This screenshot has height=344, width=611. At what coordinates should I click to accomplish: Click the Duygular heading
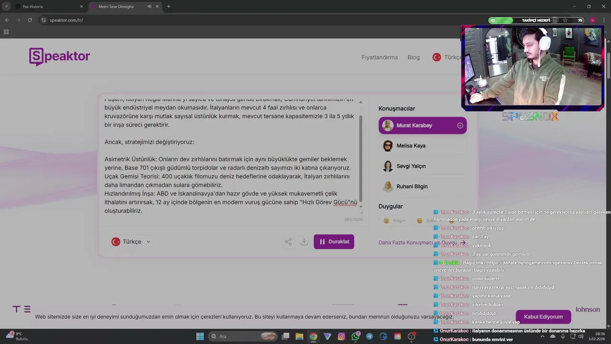pyautogui.click(x=390, y=206)
